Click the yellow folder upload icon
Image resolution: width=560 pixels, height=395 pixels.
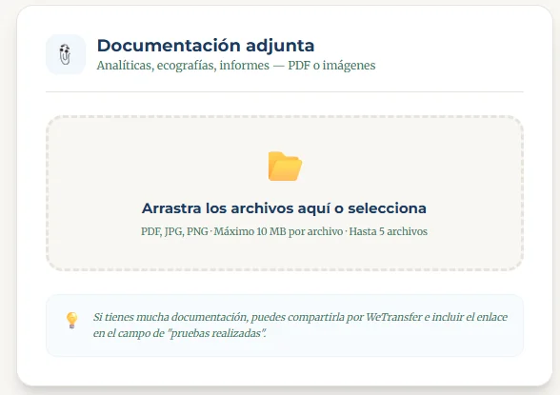tap(285, 167)
